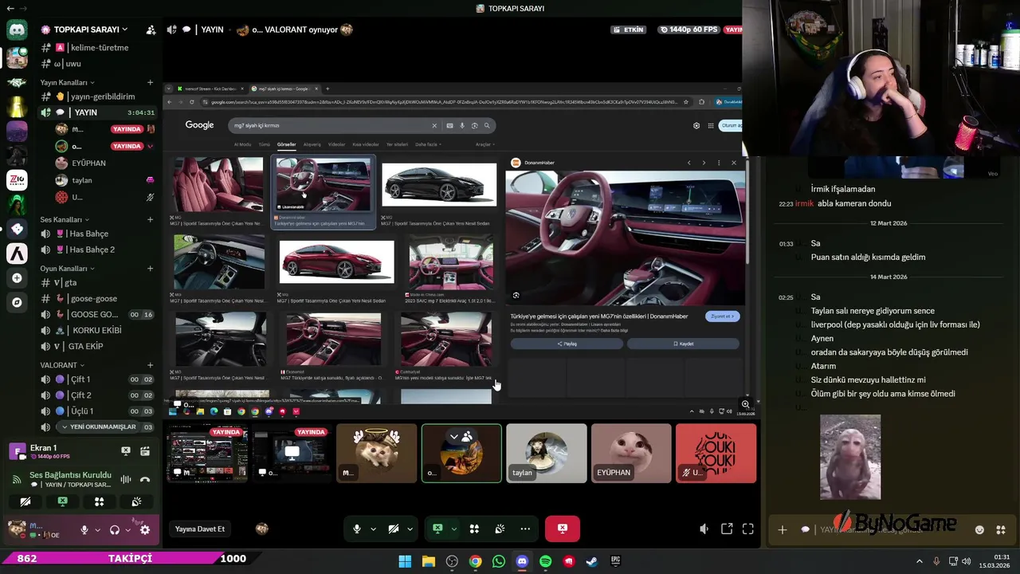This screenshot has height=574, width=1020.
Task: Open the yayın-geribildirim channel
Action: (98, 96)
